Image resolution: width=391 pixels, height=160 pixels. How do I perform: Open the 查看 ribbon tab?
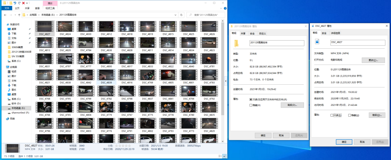pyautogui.click(x=37, y=8)
